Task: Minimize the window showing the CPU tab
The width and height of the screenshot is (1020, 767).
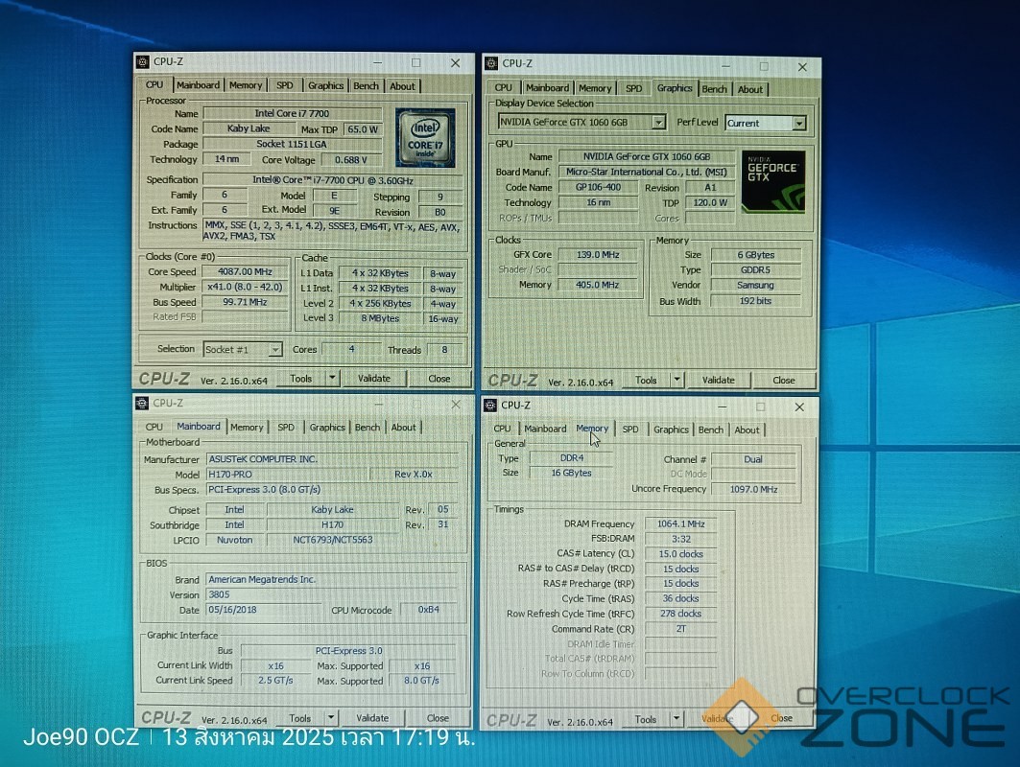Action: point(378,62)
